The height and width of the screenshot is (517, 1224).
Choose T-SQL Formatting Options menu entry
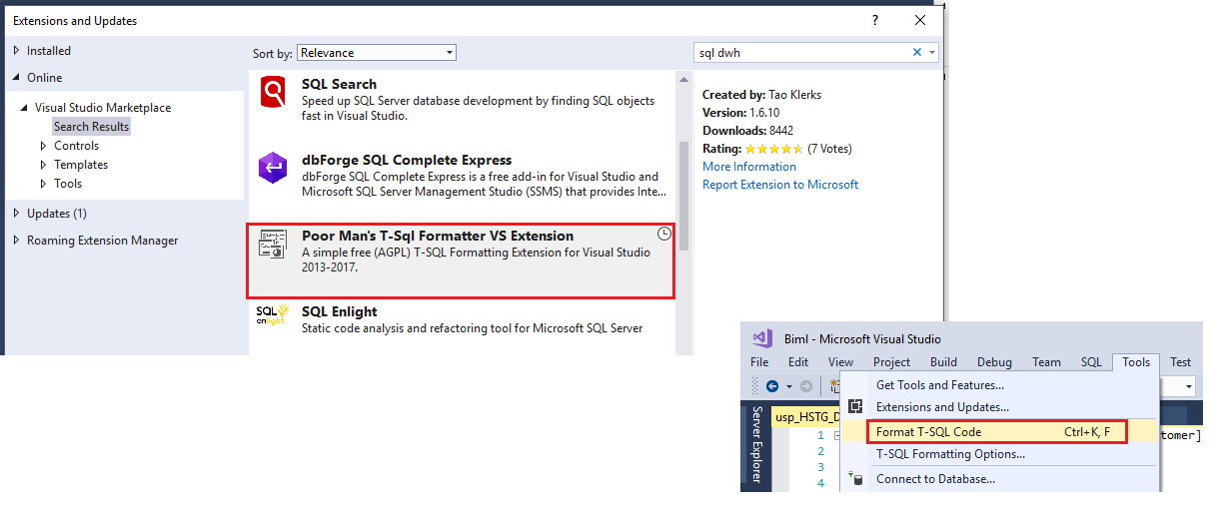coord(1000,454)
